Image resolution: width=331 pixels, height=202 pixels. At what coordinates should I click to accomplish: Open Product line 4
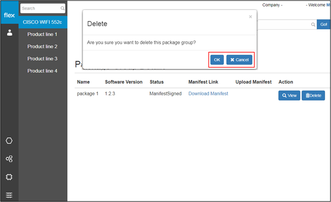[42, 71]
